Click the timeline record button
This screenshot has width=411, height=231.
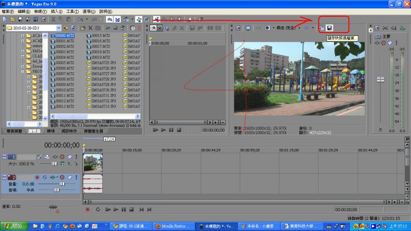[x=88, y=210]
